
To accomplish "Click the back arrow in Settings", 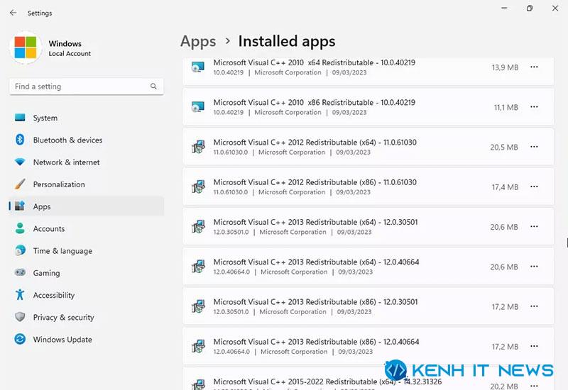I will tap(13, 13).
